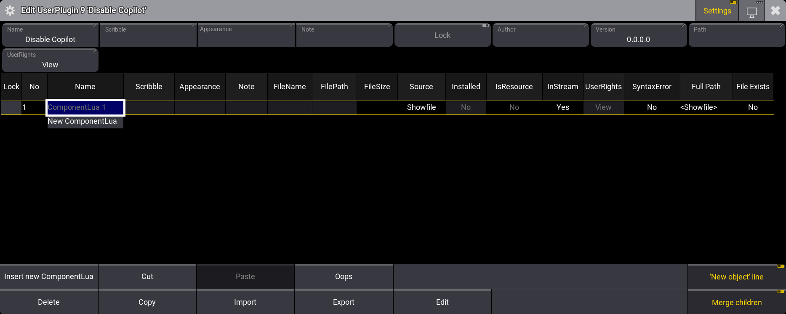Click the display monitor icon
Screen dimensions: 786x314
point(751,11)
